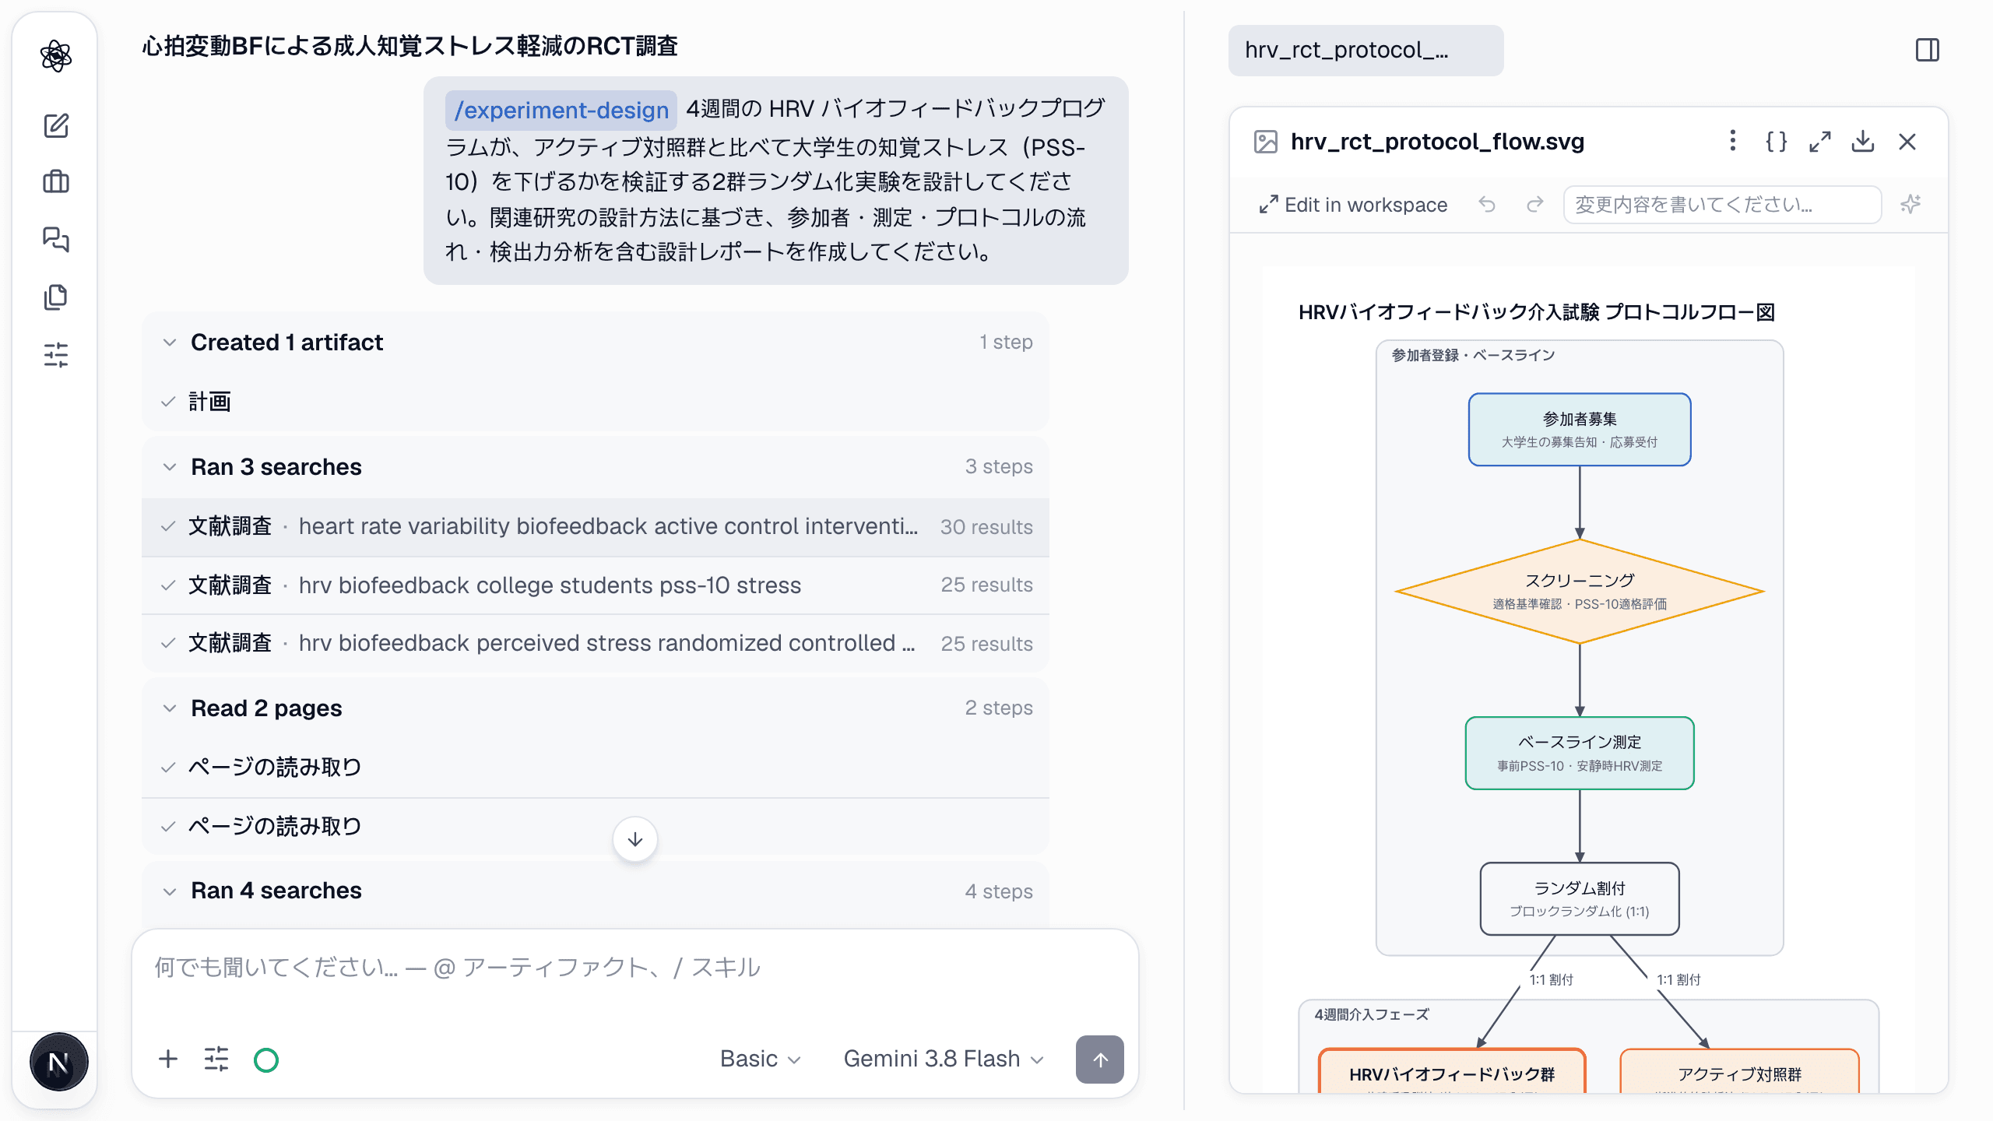Viewport: 1993px width, 1121px height.
Task: Open the hrv biofeedback college students search
Action: pos(595,585)
